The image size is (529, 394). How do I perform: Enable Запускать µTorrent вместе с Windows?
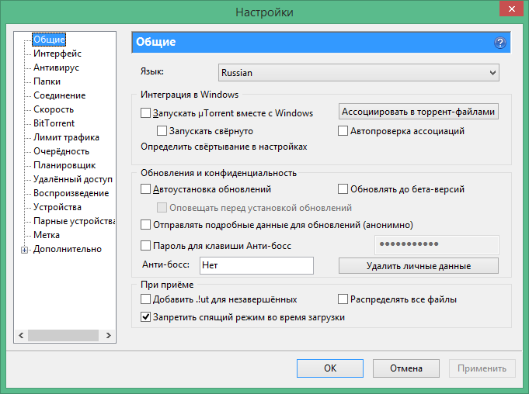click(x=145, y=112)
